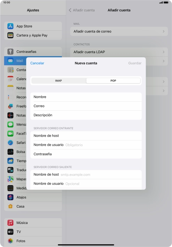Cancel the Nueva cuenta dialog

pos(37,63)
